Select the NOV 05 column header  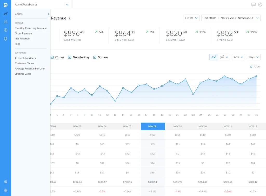77,126
